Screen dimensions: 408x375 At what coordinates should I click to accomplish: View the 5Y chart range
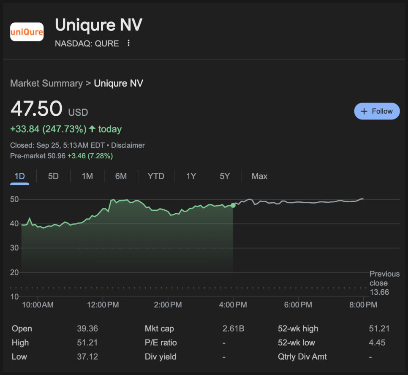(x=225, y=176)
